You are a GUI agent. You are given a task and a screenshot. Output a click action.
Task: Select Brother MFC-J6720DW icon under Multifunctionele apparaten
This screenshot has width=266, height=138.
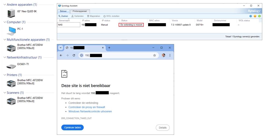click(x=11, y=48)
